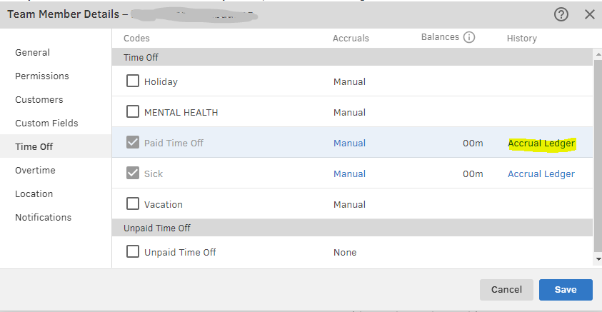The height and width of the screenshot is (312, 602).
Task: Uncheck the Sick checkbox
Action: pyautogui.click(x=133, y=173)
